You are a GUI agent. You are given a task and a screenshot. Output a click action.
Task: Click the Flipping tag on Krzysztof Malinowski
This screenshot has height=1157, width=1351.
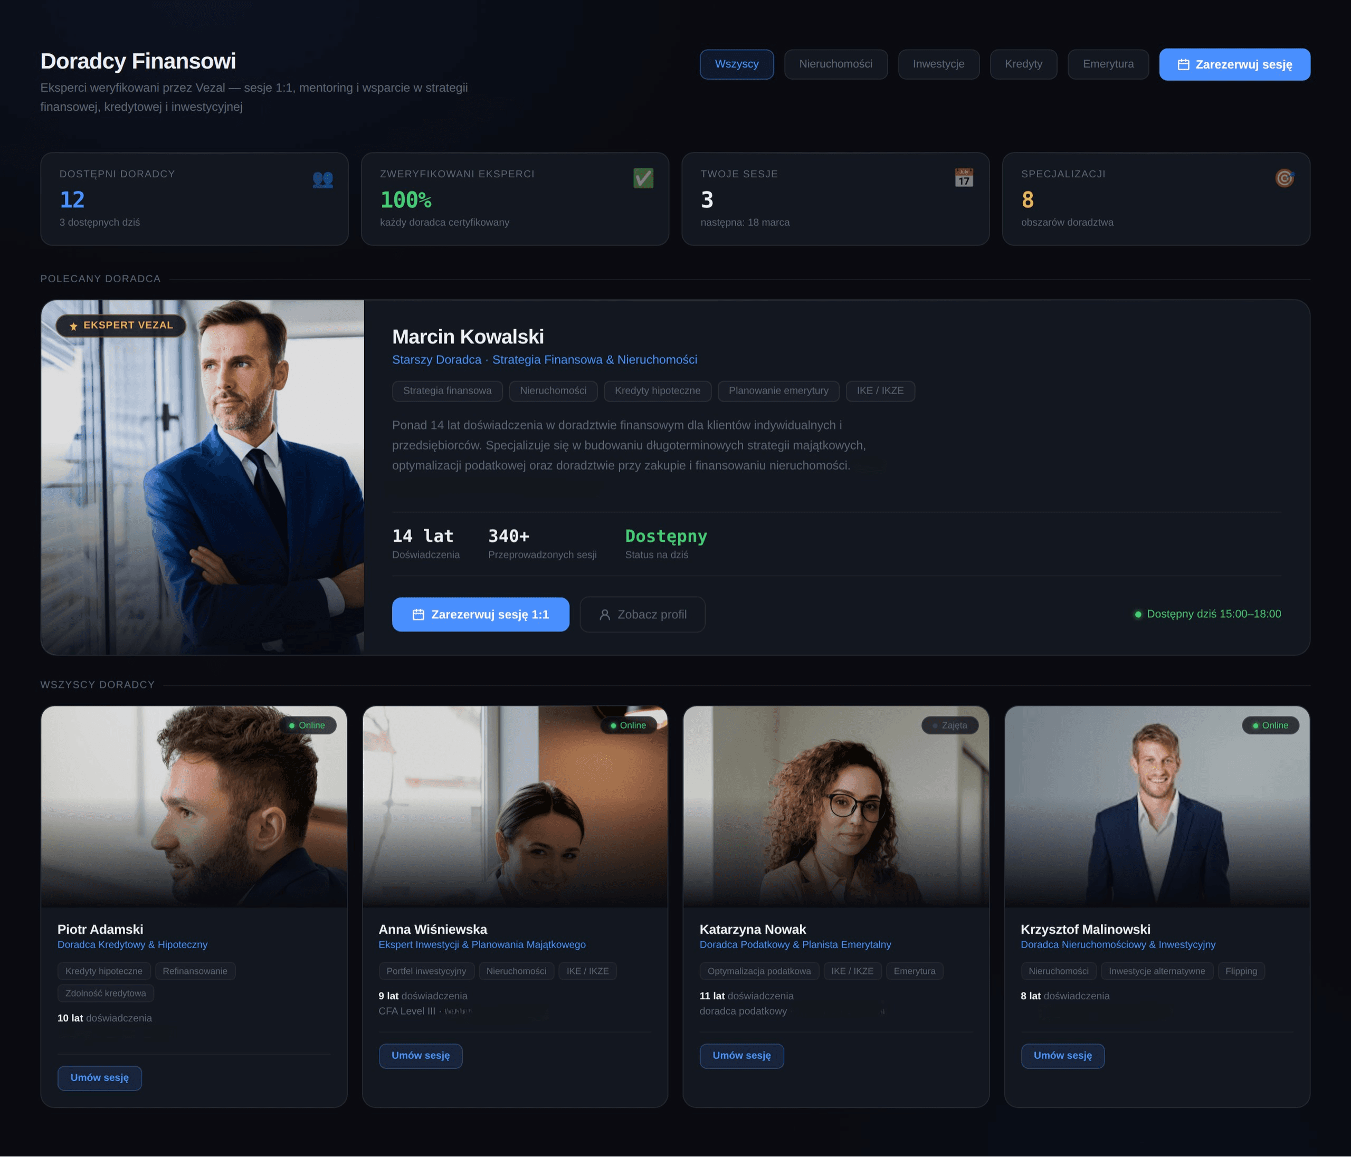click(1240, 971)
